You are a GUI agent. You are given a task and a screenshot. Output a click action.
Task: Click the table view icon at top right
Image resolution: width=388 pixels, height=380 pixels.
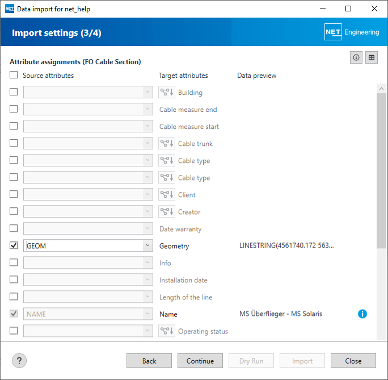point(372,57)
